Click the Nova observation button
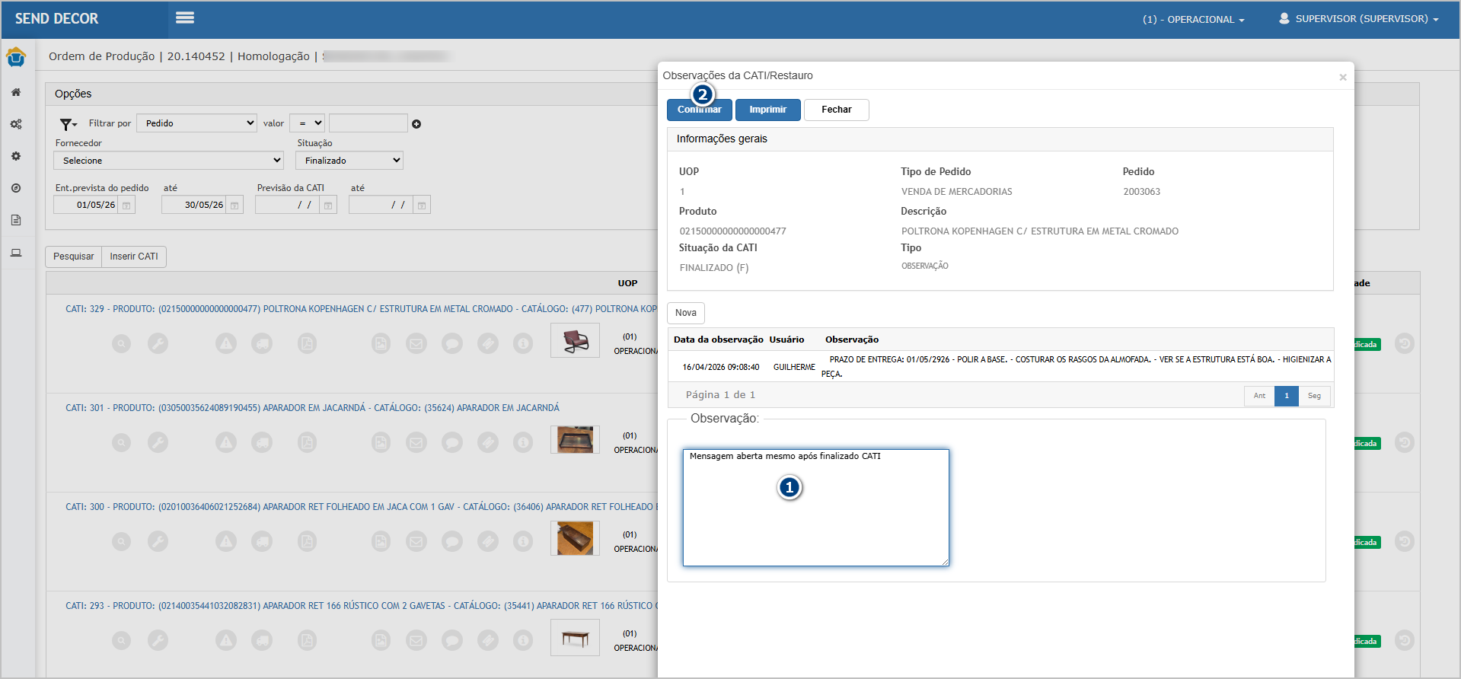 point(686,313)
